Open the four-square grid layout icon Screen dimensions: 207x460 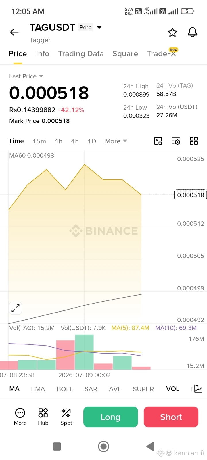pos(194,141)
